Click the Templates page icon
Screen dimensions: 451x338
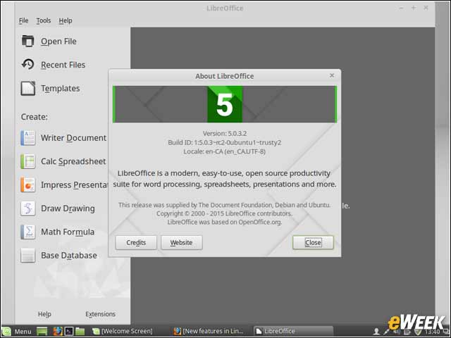[28, 88]
